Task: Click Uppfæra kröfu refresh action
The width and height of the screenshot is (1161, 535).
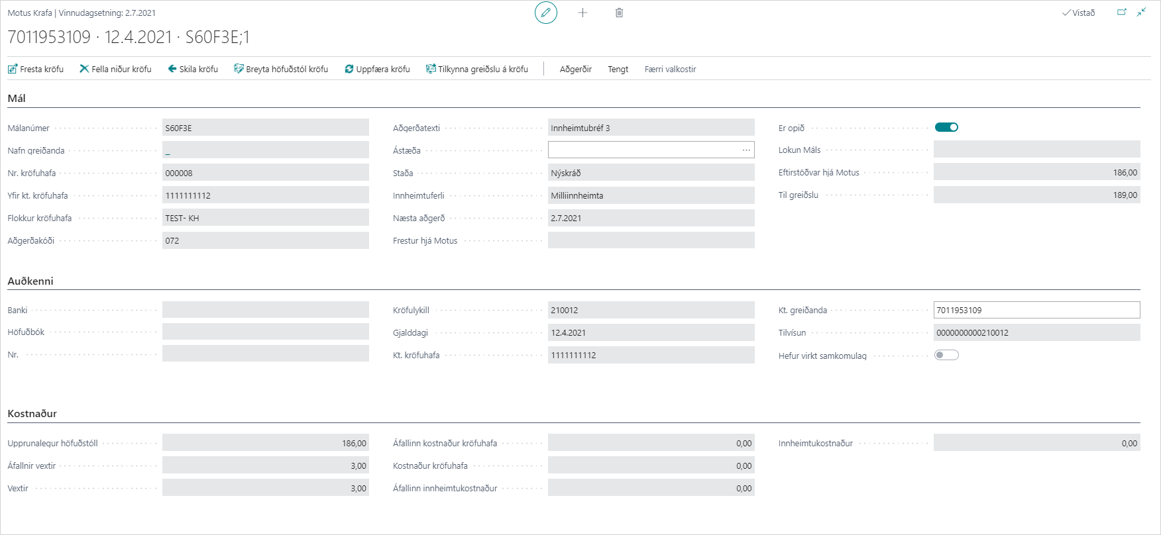Action: [x=377, y=69]
